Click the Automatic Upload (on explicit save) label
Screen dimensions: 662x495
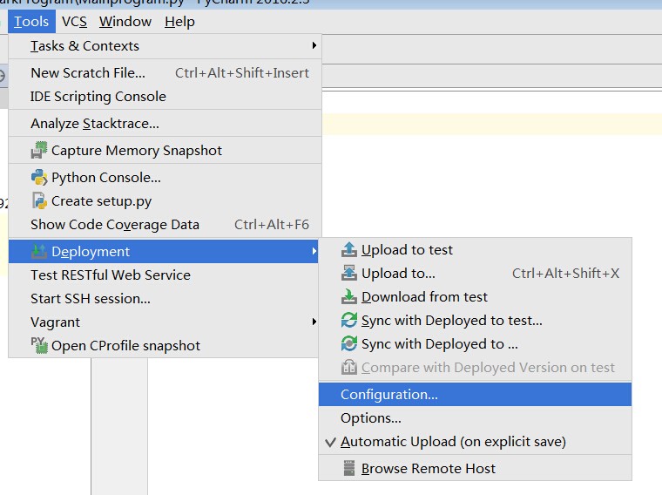click(x=453, y=442)
